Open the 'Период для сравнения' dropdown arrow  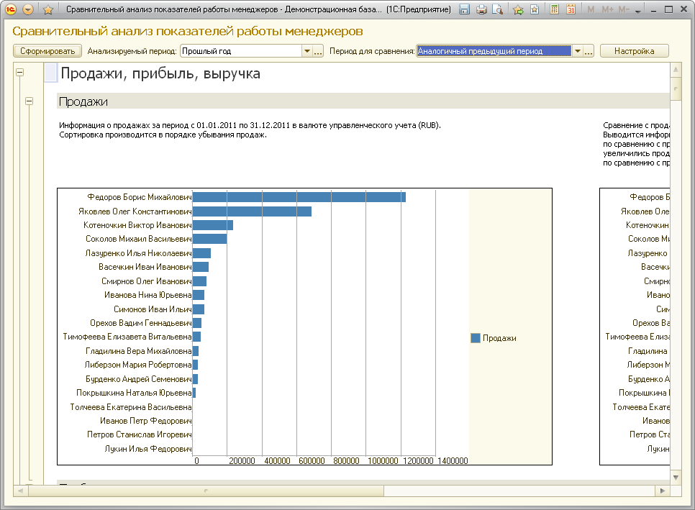[577, 52]
